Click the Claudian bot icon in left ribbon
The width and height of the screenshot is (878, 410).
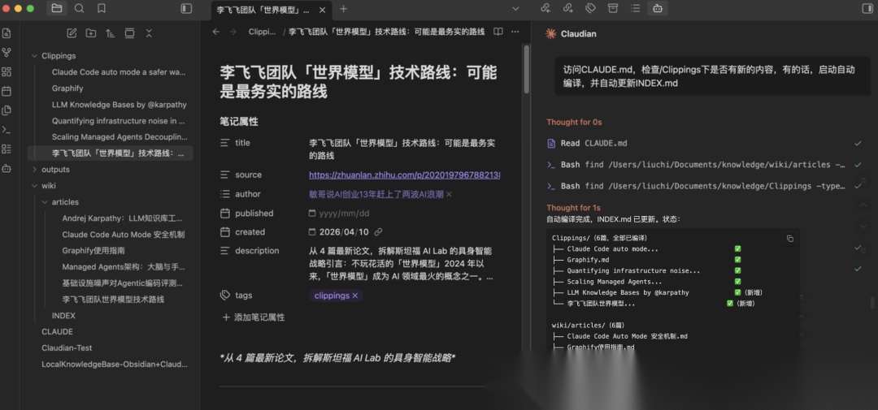click(x=7, y=168)
